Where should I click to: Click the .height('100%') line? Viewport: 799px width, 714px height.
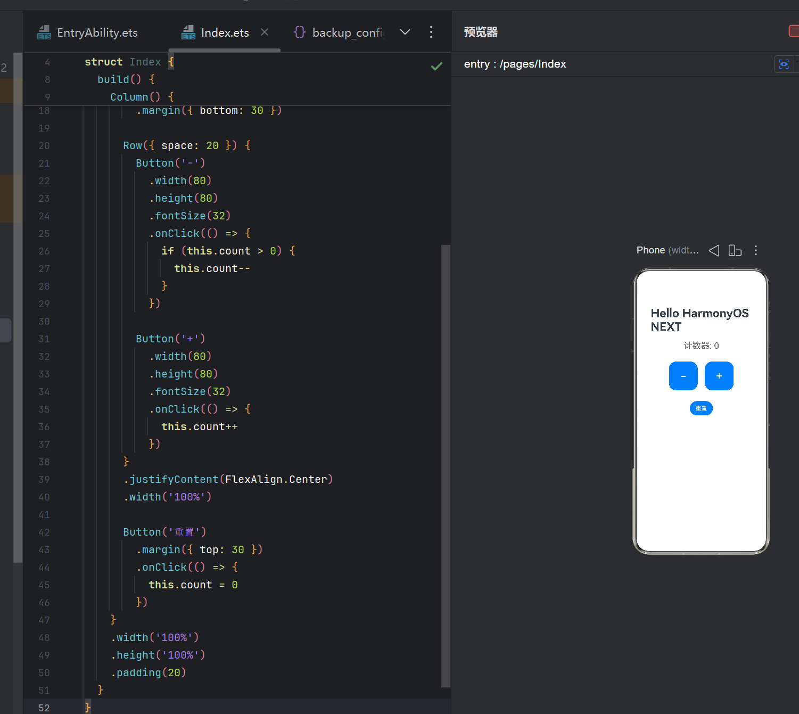click(158, 655)
